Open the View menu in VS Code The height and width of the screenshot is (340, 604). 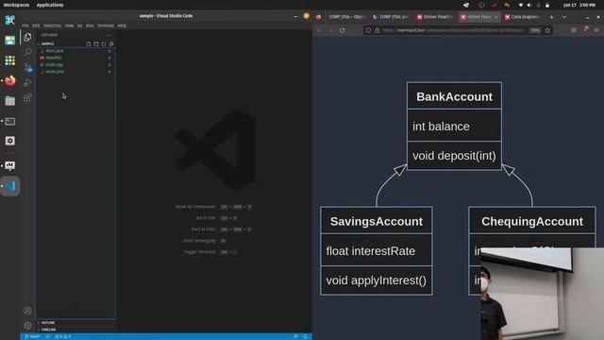click(69, 25)
